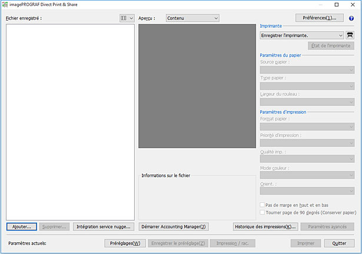
Task: Open the 'Enregistrer l'imprimante.' printer dropdown
Action: (x=301, y=35)
